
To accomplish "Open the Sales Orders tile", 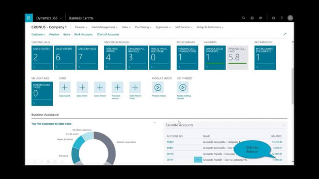I will pyautogui.click(x=65, y=58).
